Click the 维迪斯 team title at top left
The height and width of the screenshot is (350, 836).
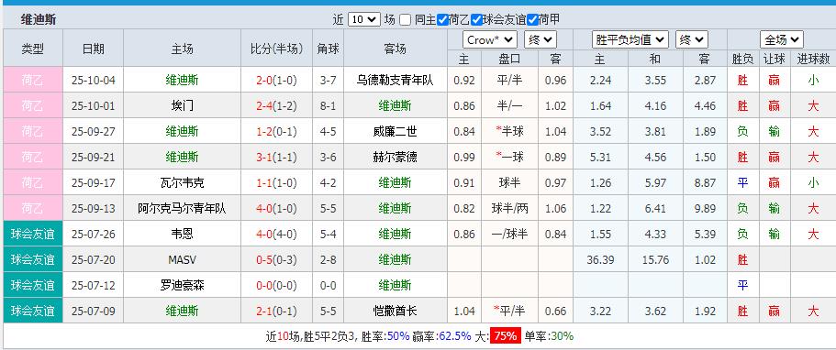point(38,20)
